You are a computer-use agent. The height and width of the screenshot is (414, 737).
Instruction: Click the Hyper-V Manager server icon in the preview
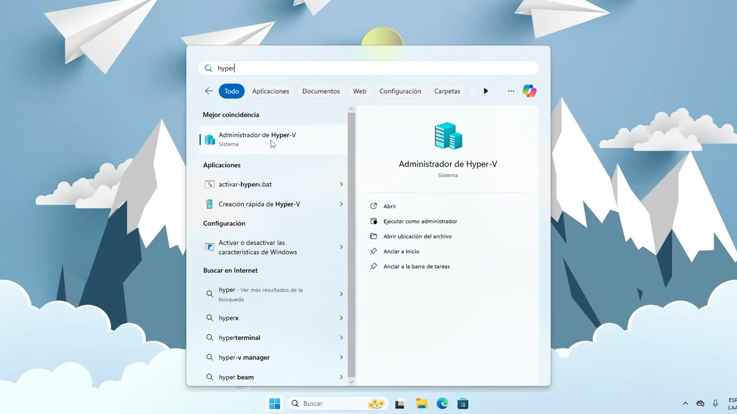point(448,135)
